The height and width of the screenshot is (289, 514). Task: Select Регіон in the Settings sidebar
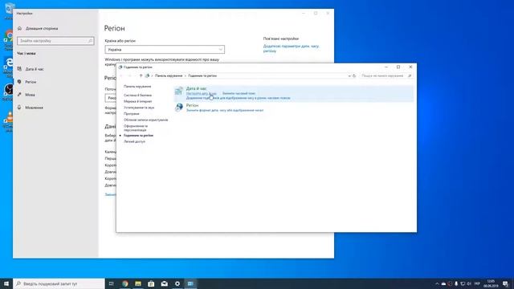tap(31, 82)
